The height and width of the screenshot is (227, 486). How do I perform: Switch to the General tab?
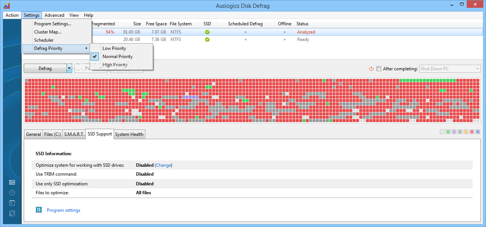pos(33,134)
